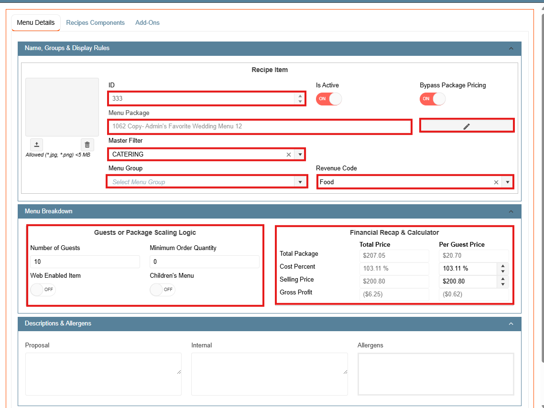Enable the Web Enabled Item switch
This screenshot has height=408, width=544.
(x=43, y=290)
